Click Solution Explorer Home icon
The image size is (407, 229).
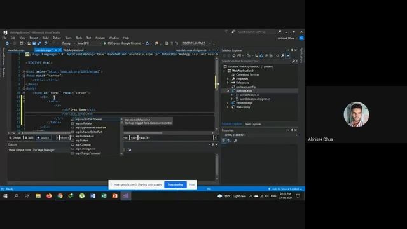[x=234, y=55]
